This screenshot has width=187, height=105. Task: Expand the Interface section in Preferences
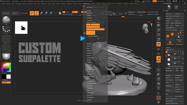(89, 18)
